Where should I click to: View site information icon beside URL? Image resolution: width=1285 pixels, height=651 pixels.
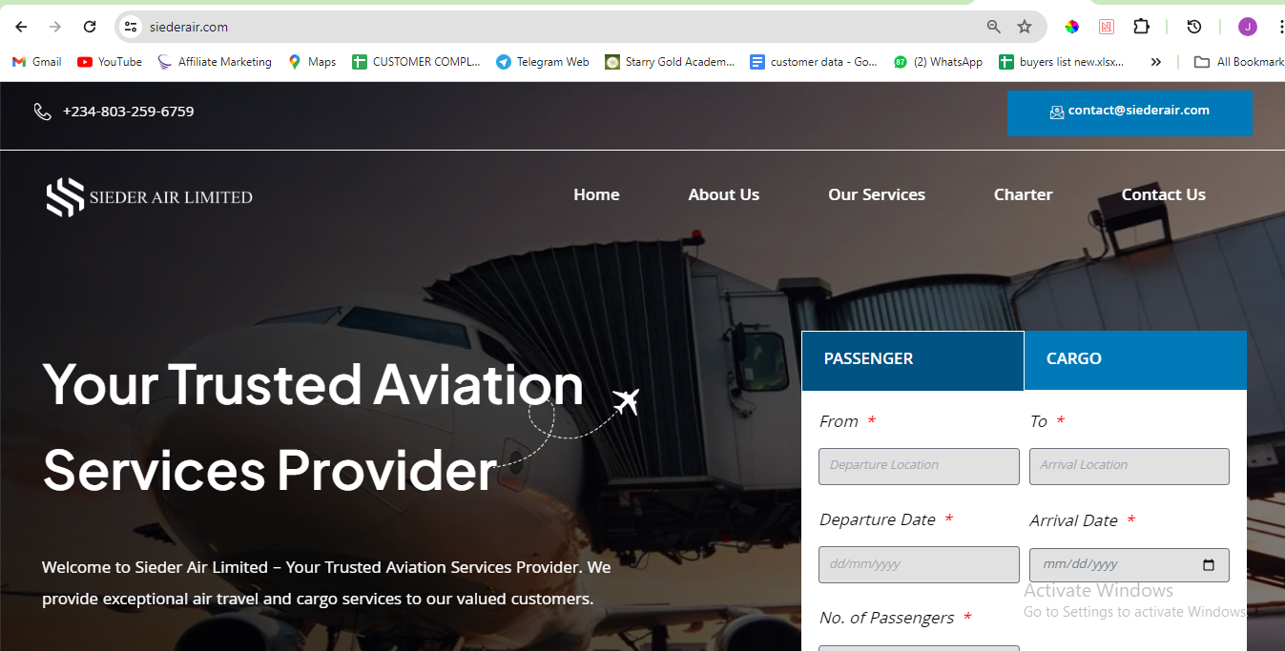pos(132,27)
